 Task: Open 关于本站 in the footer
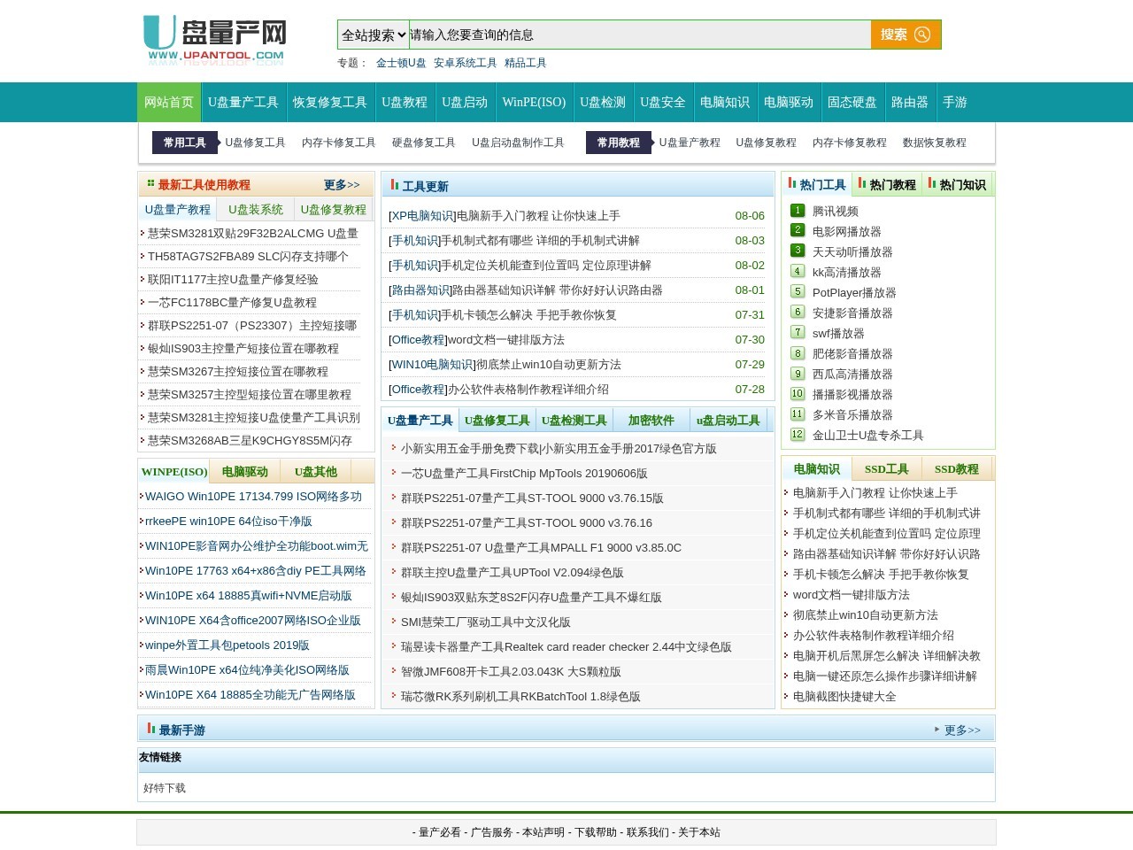coord(698,832)
